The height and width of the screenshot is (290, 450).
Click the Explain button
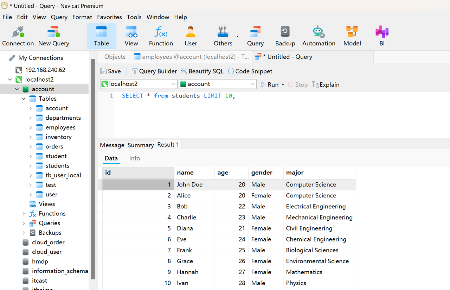[326, 84]
